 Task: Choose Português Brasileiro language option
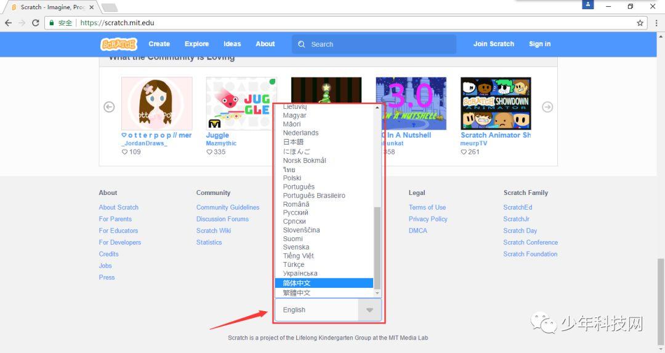[x=324, y=196]
